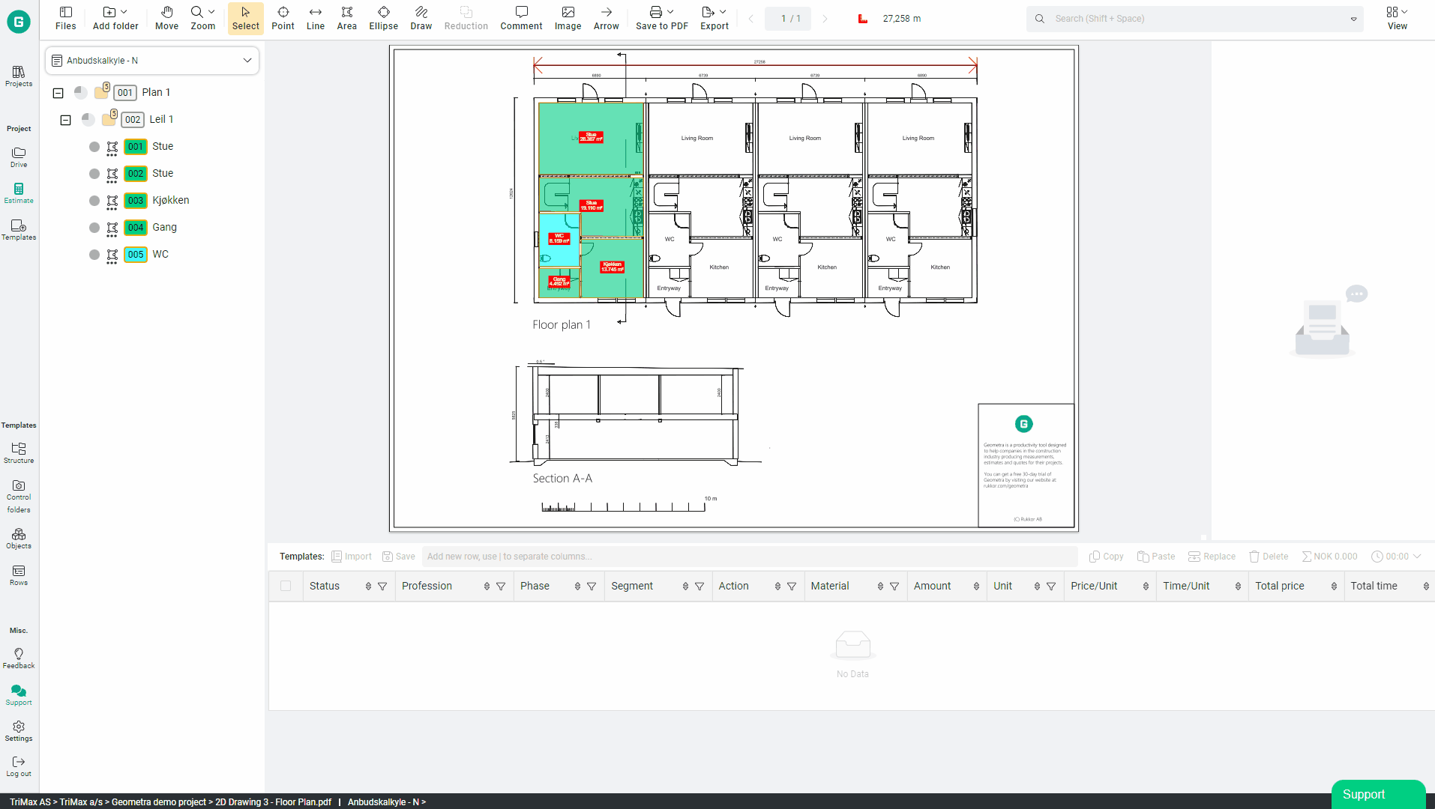Pick the Draw freehand tool

421,18
